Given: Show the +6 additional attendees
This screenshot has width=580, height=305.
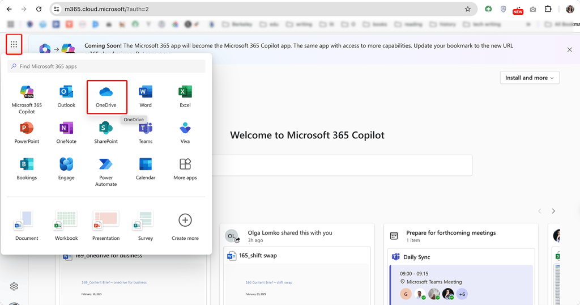Looking at the screenshot, I should pyautogui.click(x=462, y=294).
